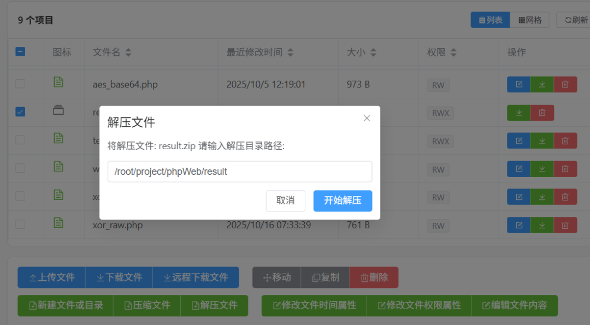Click 取消 to dismiss the extract dialog
This screenshot has height=325, width=590.
click(x=286, y=201)
